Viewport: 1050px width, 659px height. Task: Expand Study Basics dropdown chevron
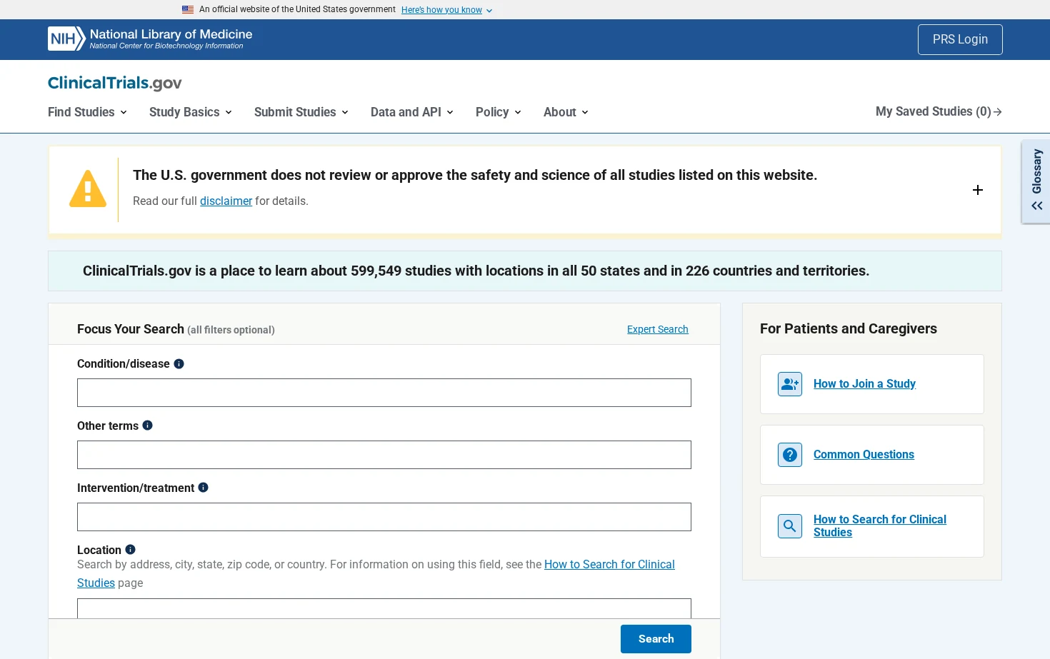pyautogui.click(x=229, y=113)
